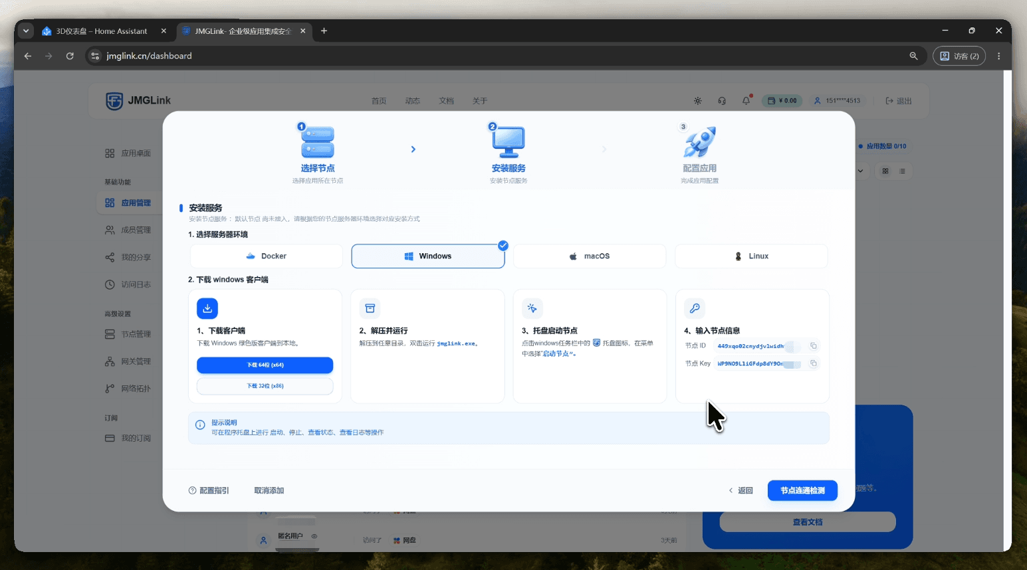This screenshot has width=1027, height=570.
Task: Go back in browser history
Action: click(28, 56)
